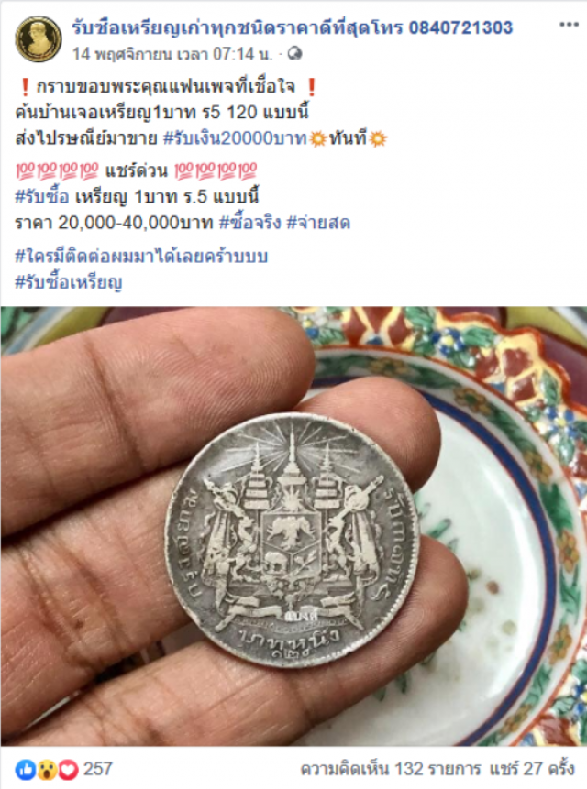Viewport: 587px width, 789px height.
Task: Open the page name with 0840721303
Action: [x=292, y=27]
